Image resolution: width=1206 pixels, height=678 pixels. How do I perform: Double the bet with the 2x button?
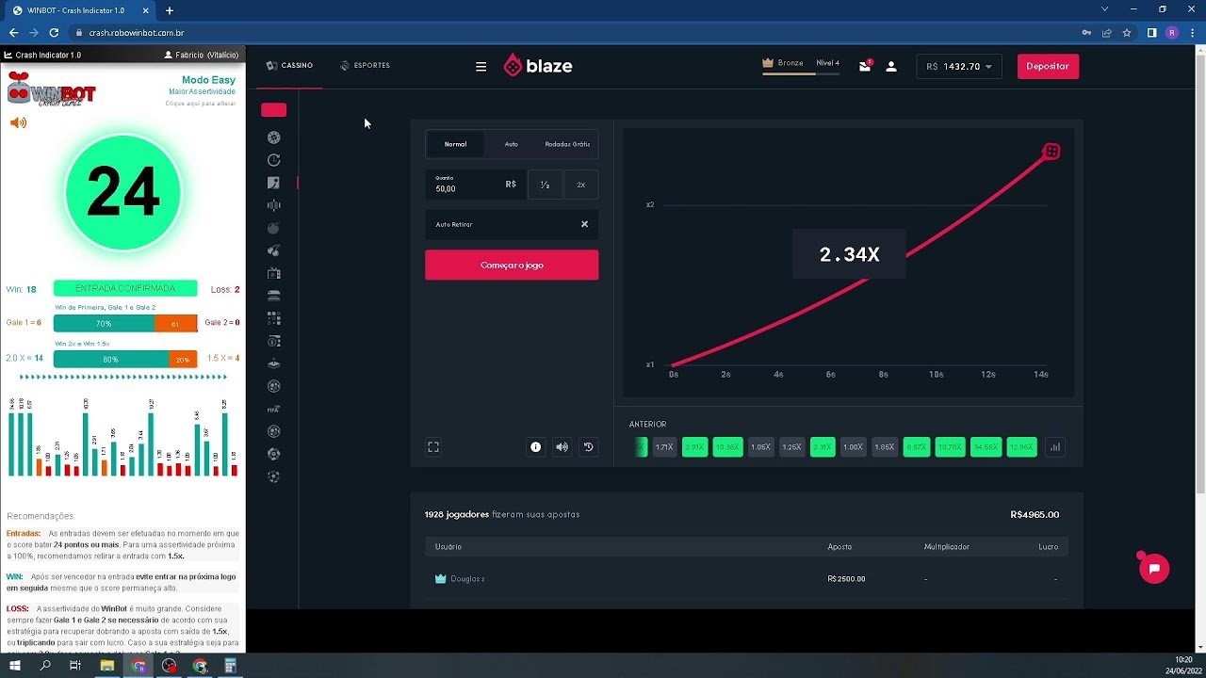[x=581, y=185]
